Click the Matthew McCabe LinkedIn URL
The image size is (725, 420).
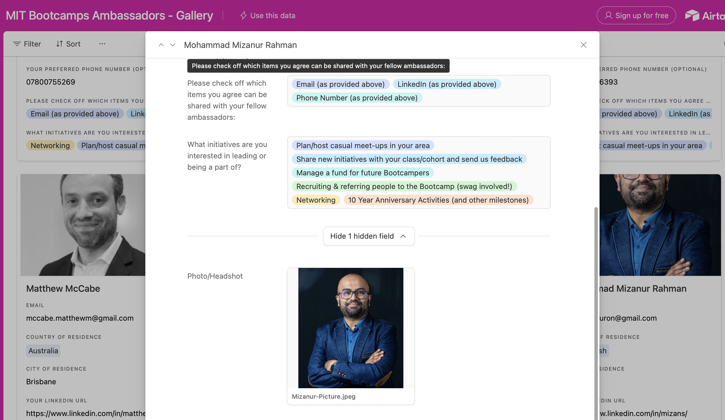click(86, 413)
